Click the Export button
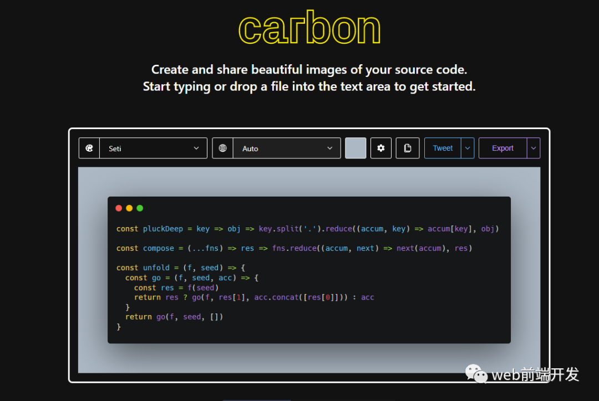This screenshot has width=599, height=401. [x=502, y=148]
